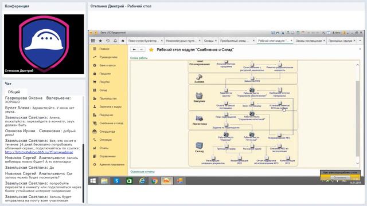367x206 pixels.
Task: Close the Рабочий стол модуля form
Action: [x=360, y=49]
